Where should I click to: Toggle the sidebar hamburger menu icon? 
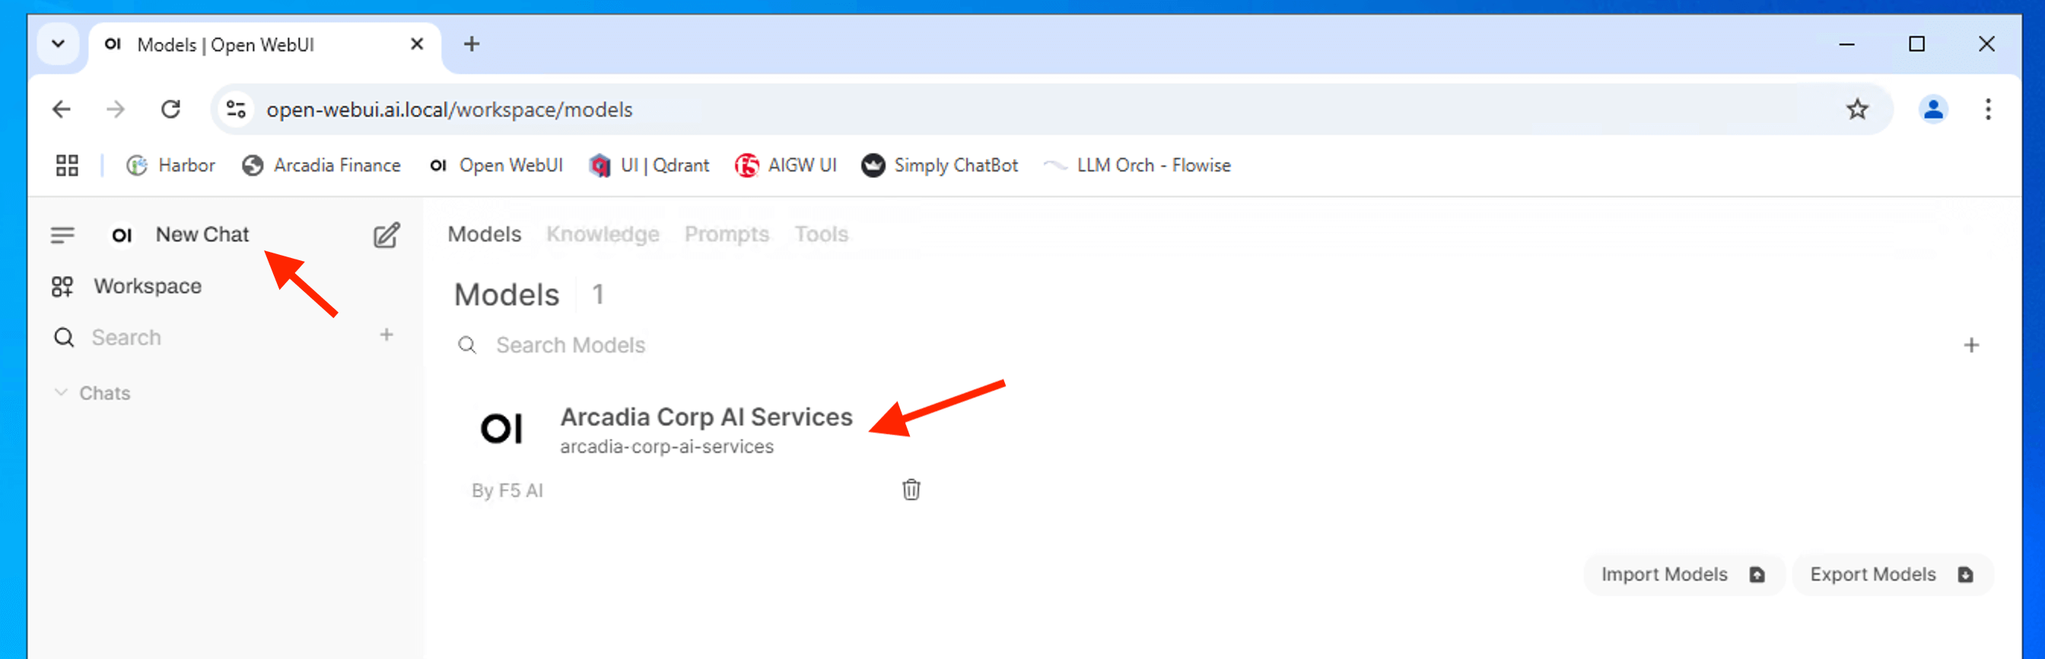tap(62, 235)
